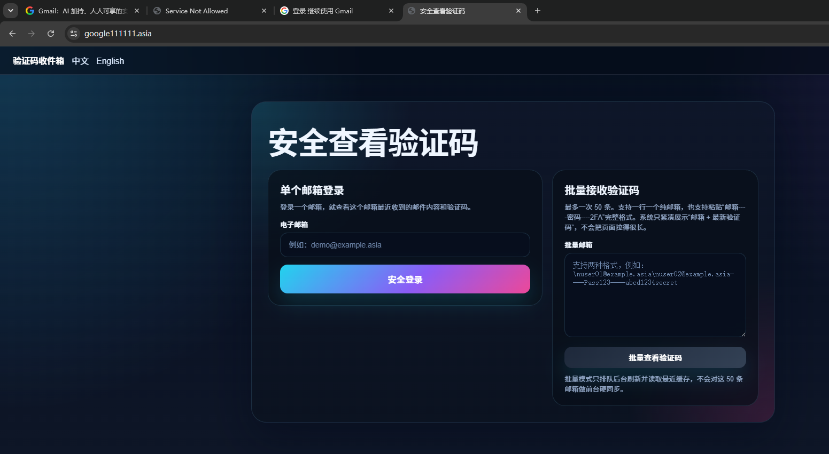829x454 pixels.
Task: Grab the textarea resize handle corner
Action: tap(742, 333)
